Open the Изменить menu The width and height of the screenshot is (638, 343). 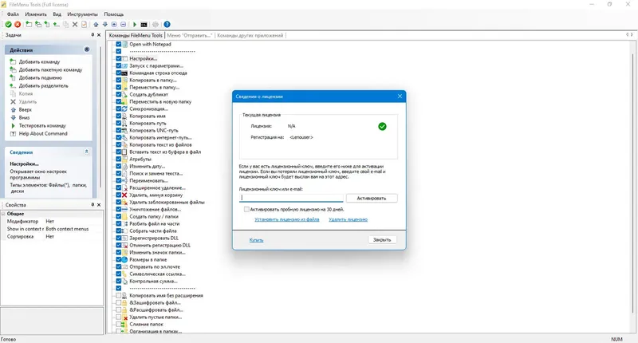pyautogui.click(x=36, y=14)
